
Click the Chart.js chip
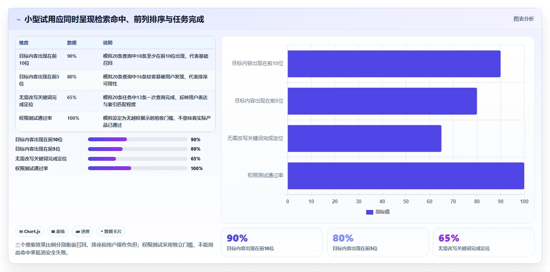(x=30, y=231)
